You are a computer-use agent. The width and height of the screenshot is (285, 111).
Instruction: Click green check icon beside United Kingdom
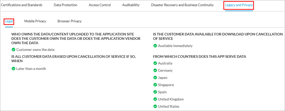click(x=155, y=99)
